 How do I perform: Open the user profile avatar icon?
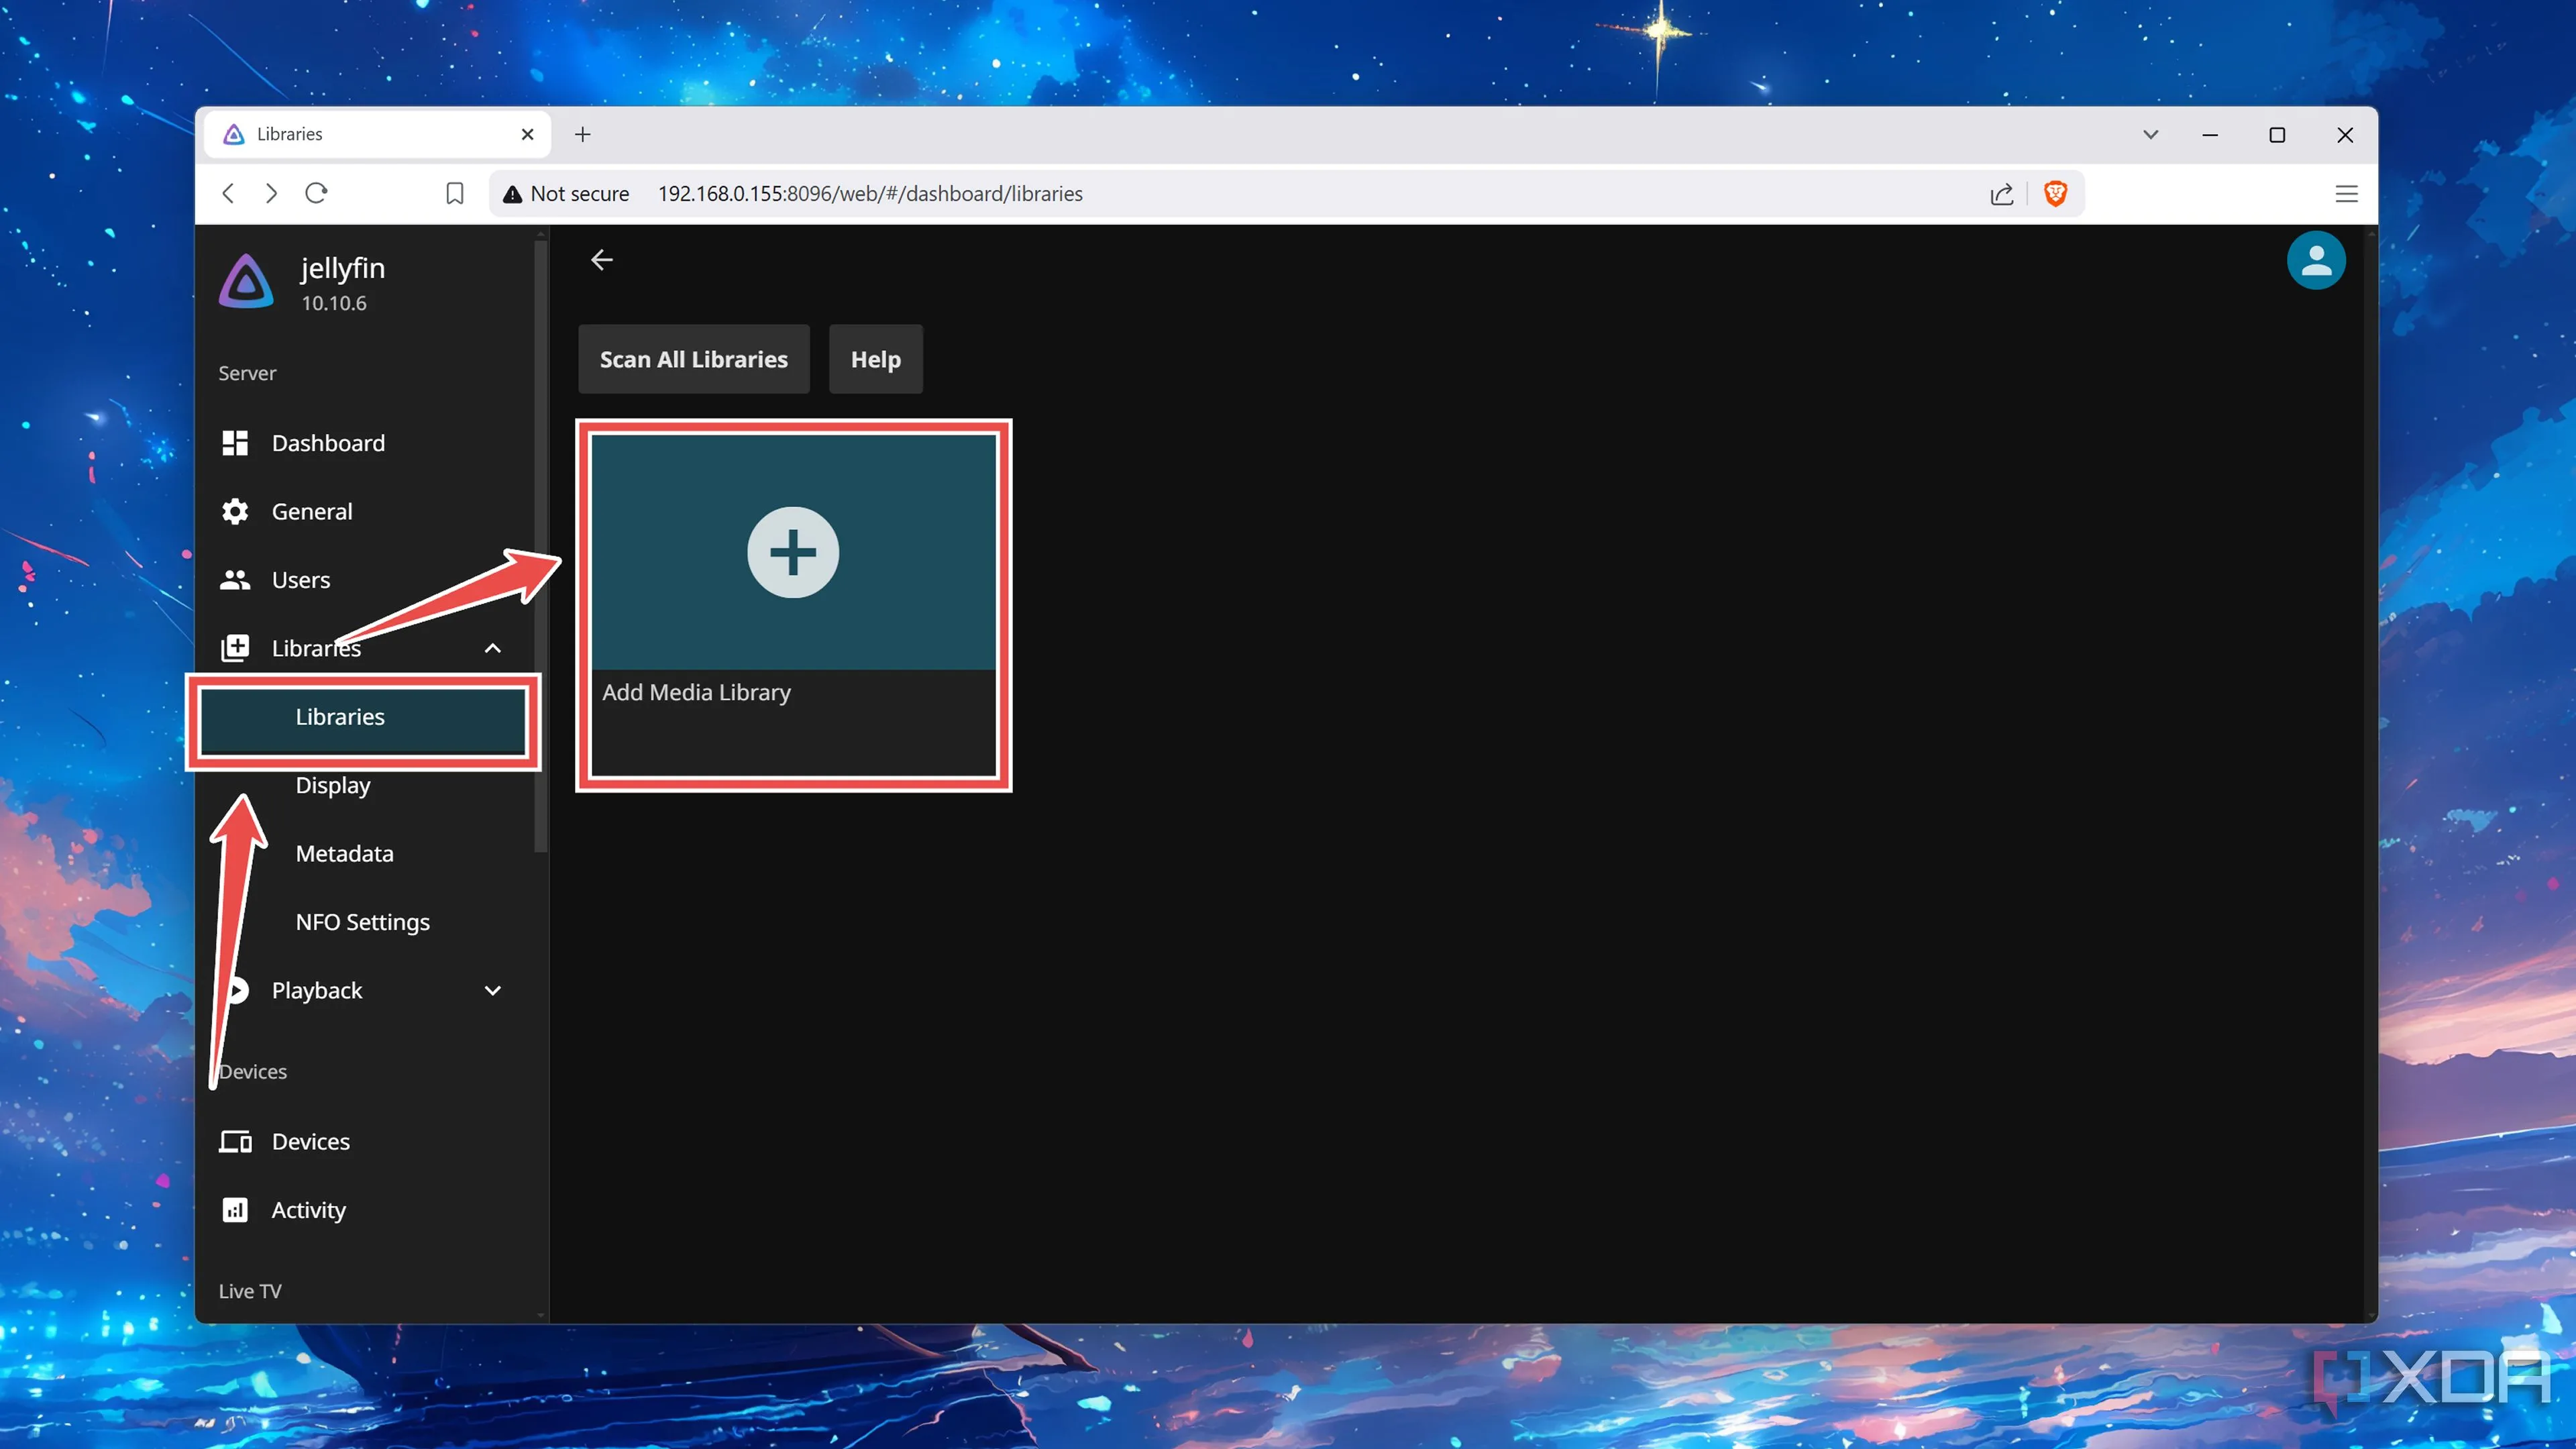[x=2315, y=261]
